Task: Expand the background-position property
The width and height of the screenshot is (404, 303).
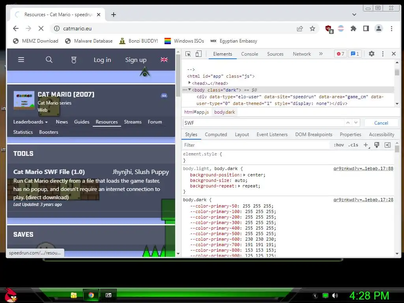Action: tap(244, 175)
